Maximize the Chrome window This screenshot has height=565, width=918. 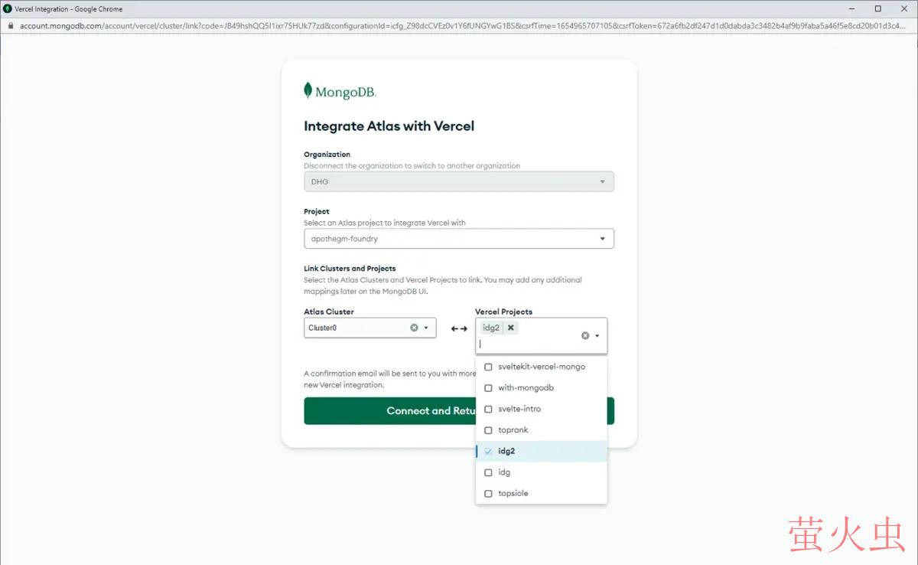click(877, 8)
